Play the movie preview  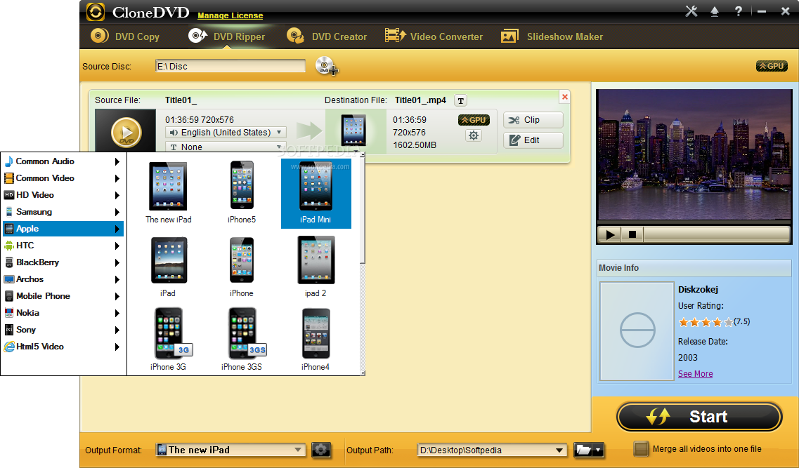[609, 234]
